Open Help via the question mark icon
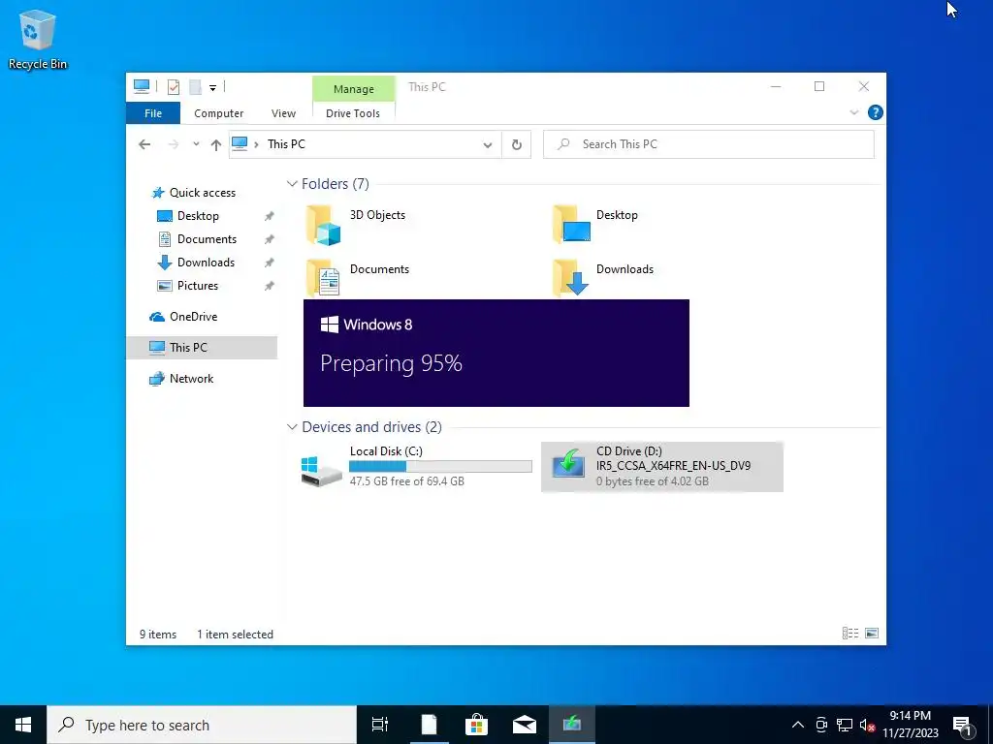The image size is (993, 744). [x=876, y=112]
